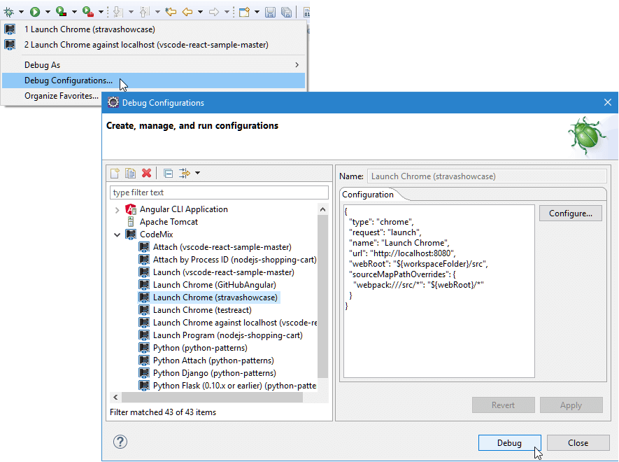Select Python Flask (0.10.x or earlier) configuration

[x=234, y=386]
